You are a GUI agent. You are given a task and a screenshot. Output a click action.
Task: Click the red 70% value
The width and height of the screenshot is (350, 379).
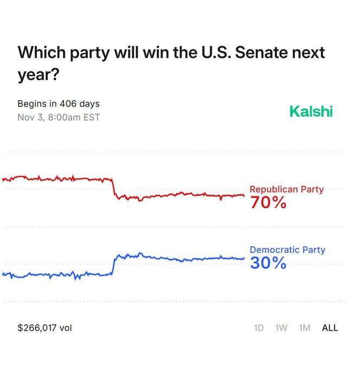pos(268,203)
